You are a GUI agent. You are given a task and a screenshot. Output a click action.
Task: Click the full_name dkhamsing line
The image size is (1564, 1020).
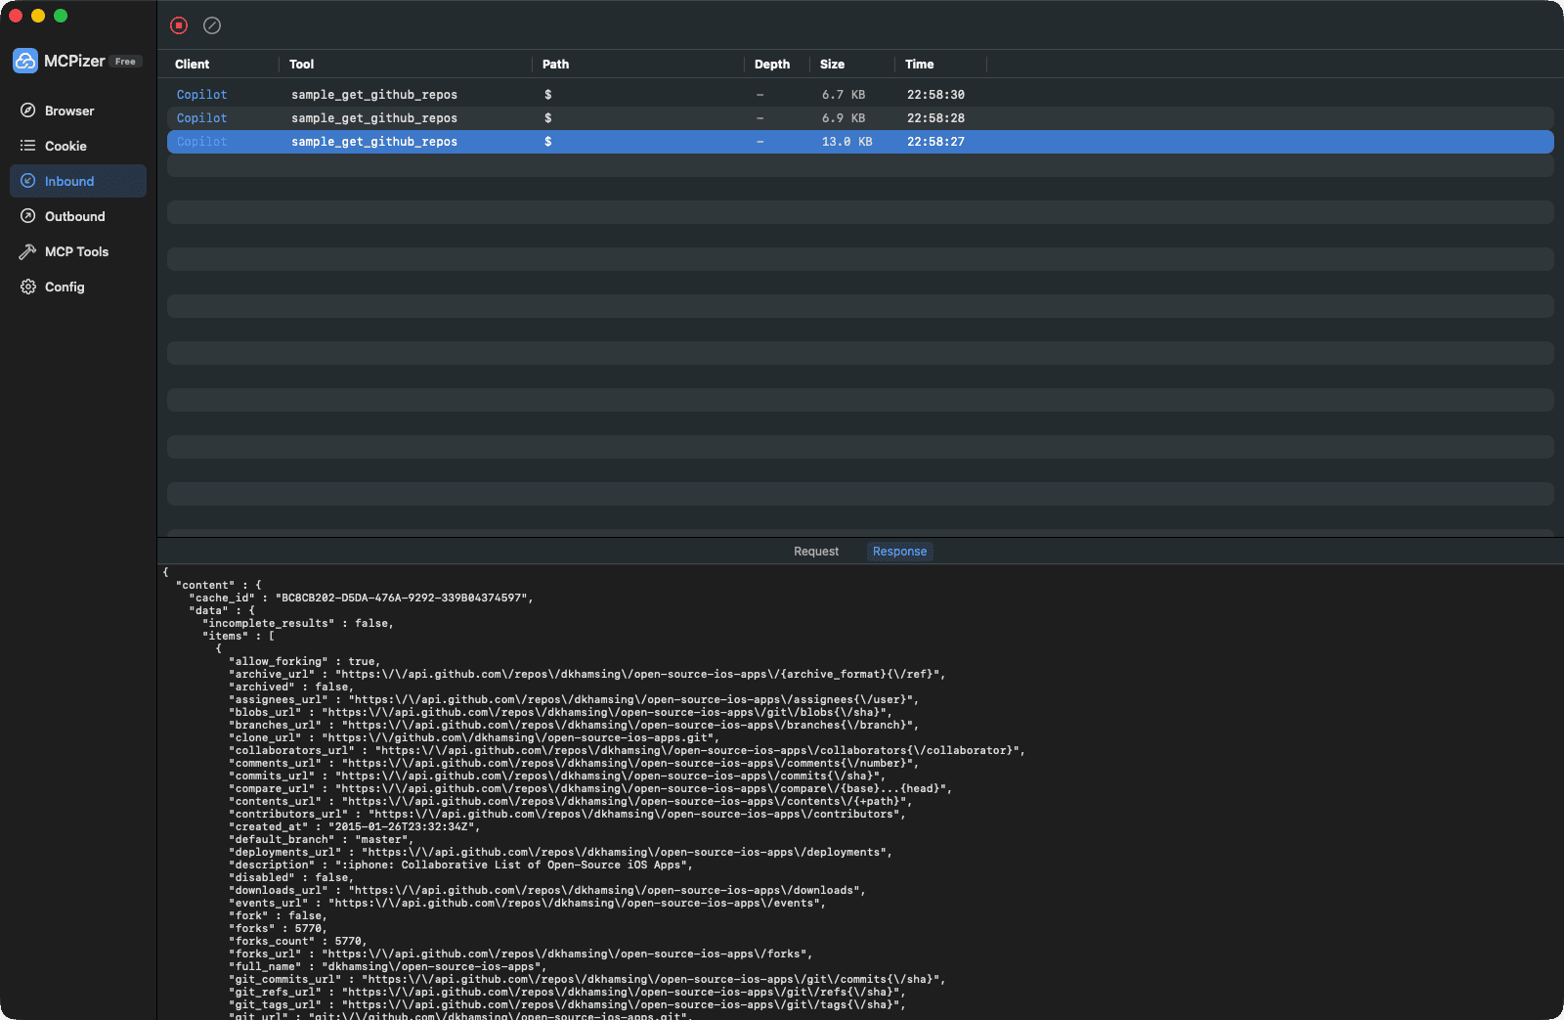pyautogui.click(x=388, y=966)
